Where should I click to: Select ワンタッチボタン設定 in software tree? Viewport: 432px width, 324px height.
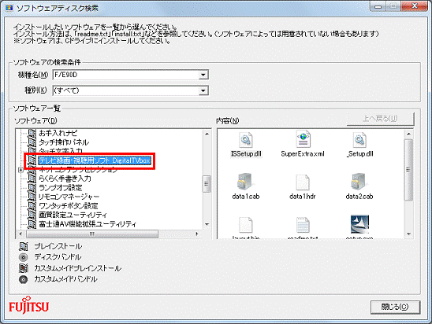(x=69, y=206)
